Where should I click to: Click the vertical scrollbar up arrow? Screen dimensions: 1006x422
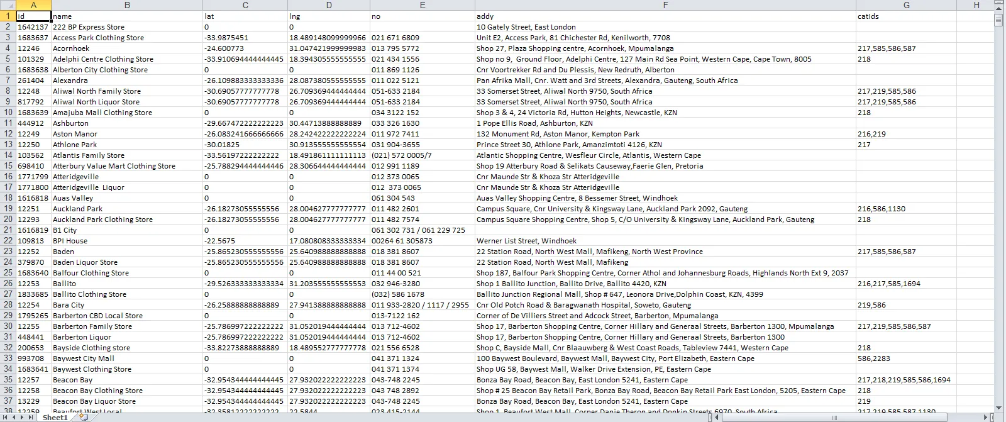[998, 10]
